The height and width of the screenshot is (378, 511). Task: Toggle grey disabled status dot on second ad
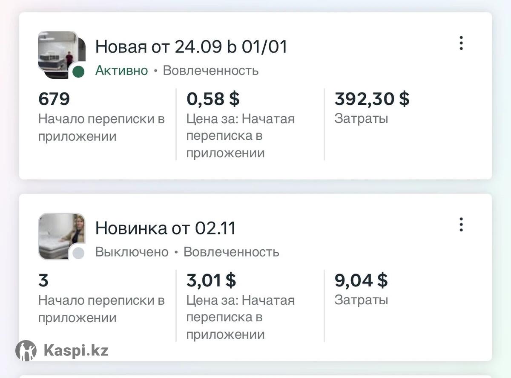pos(78,253)
